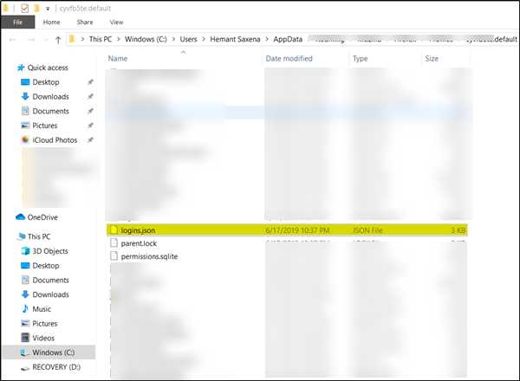Select the permissions.sqlite file
The width and height of the screenshot is (520, 381).
[x=149, y=257]
